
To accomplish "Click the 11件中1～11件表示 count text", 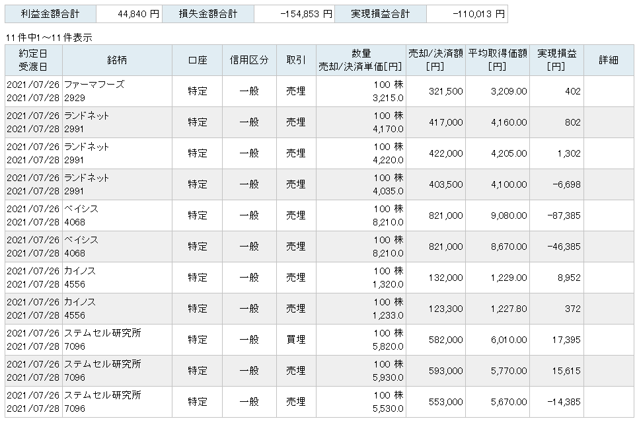I will coord(49,38).
